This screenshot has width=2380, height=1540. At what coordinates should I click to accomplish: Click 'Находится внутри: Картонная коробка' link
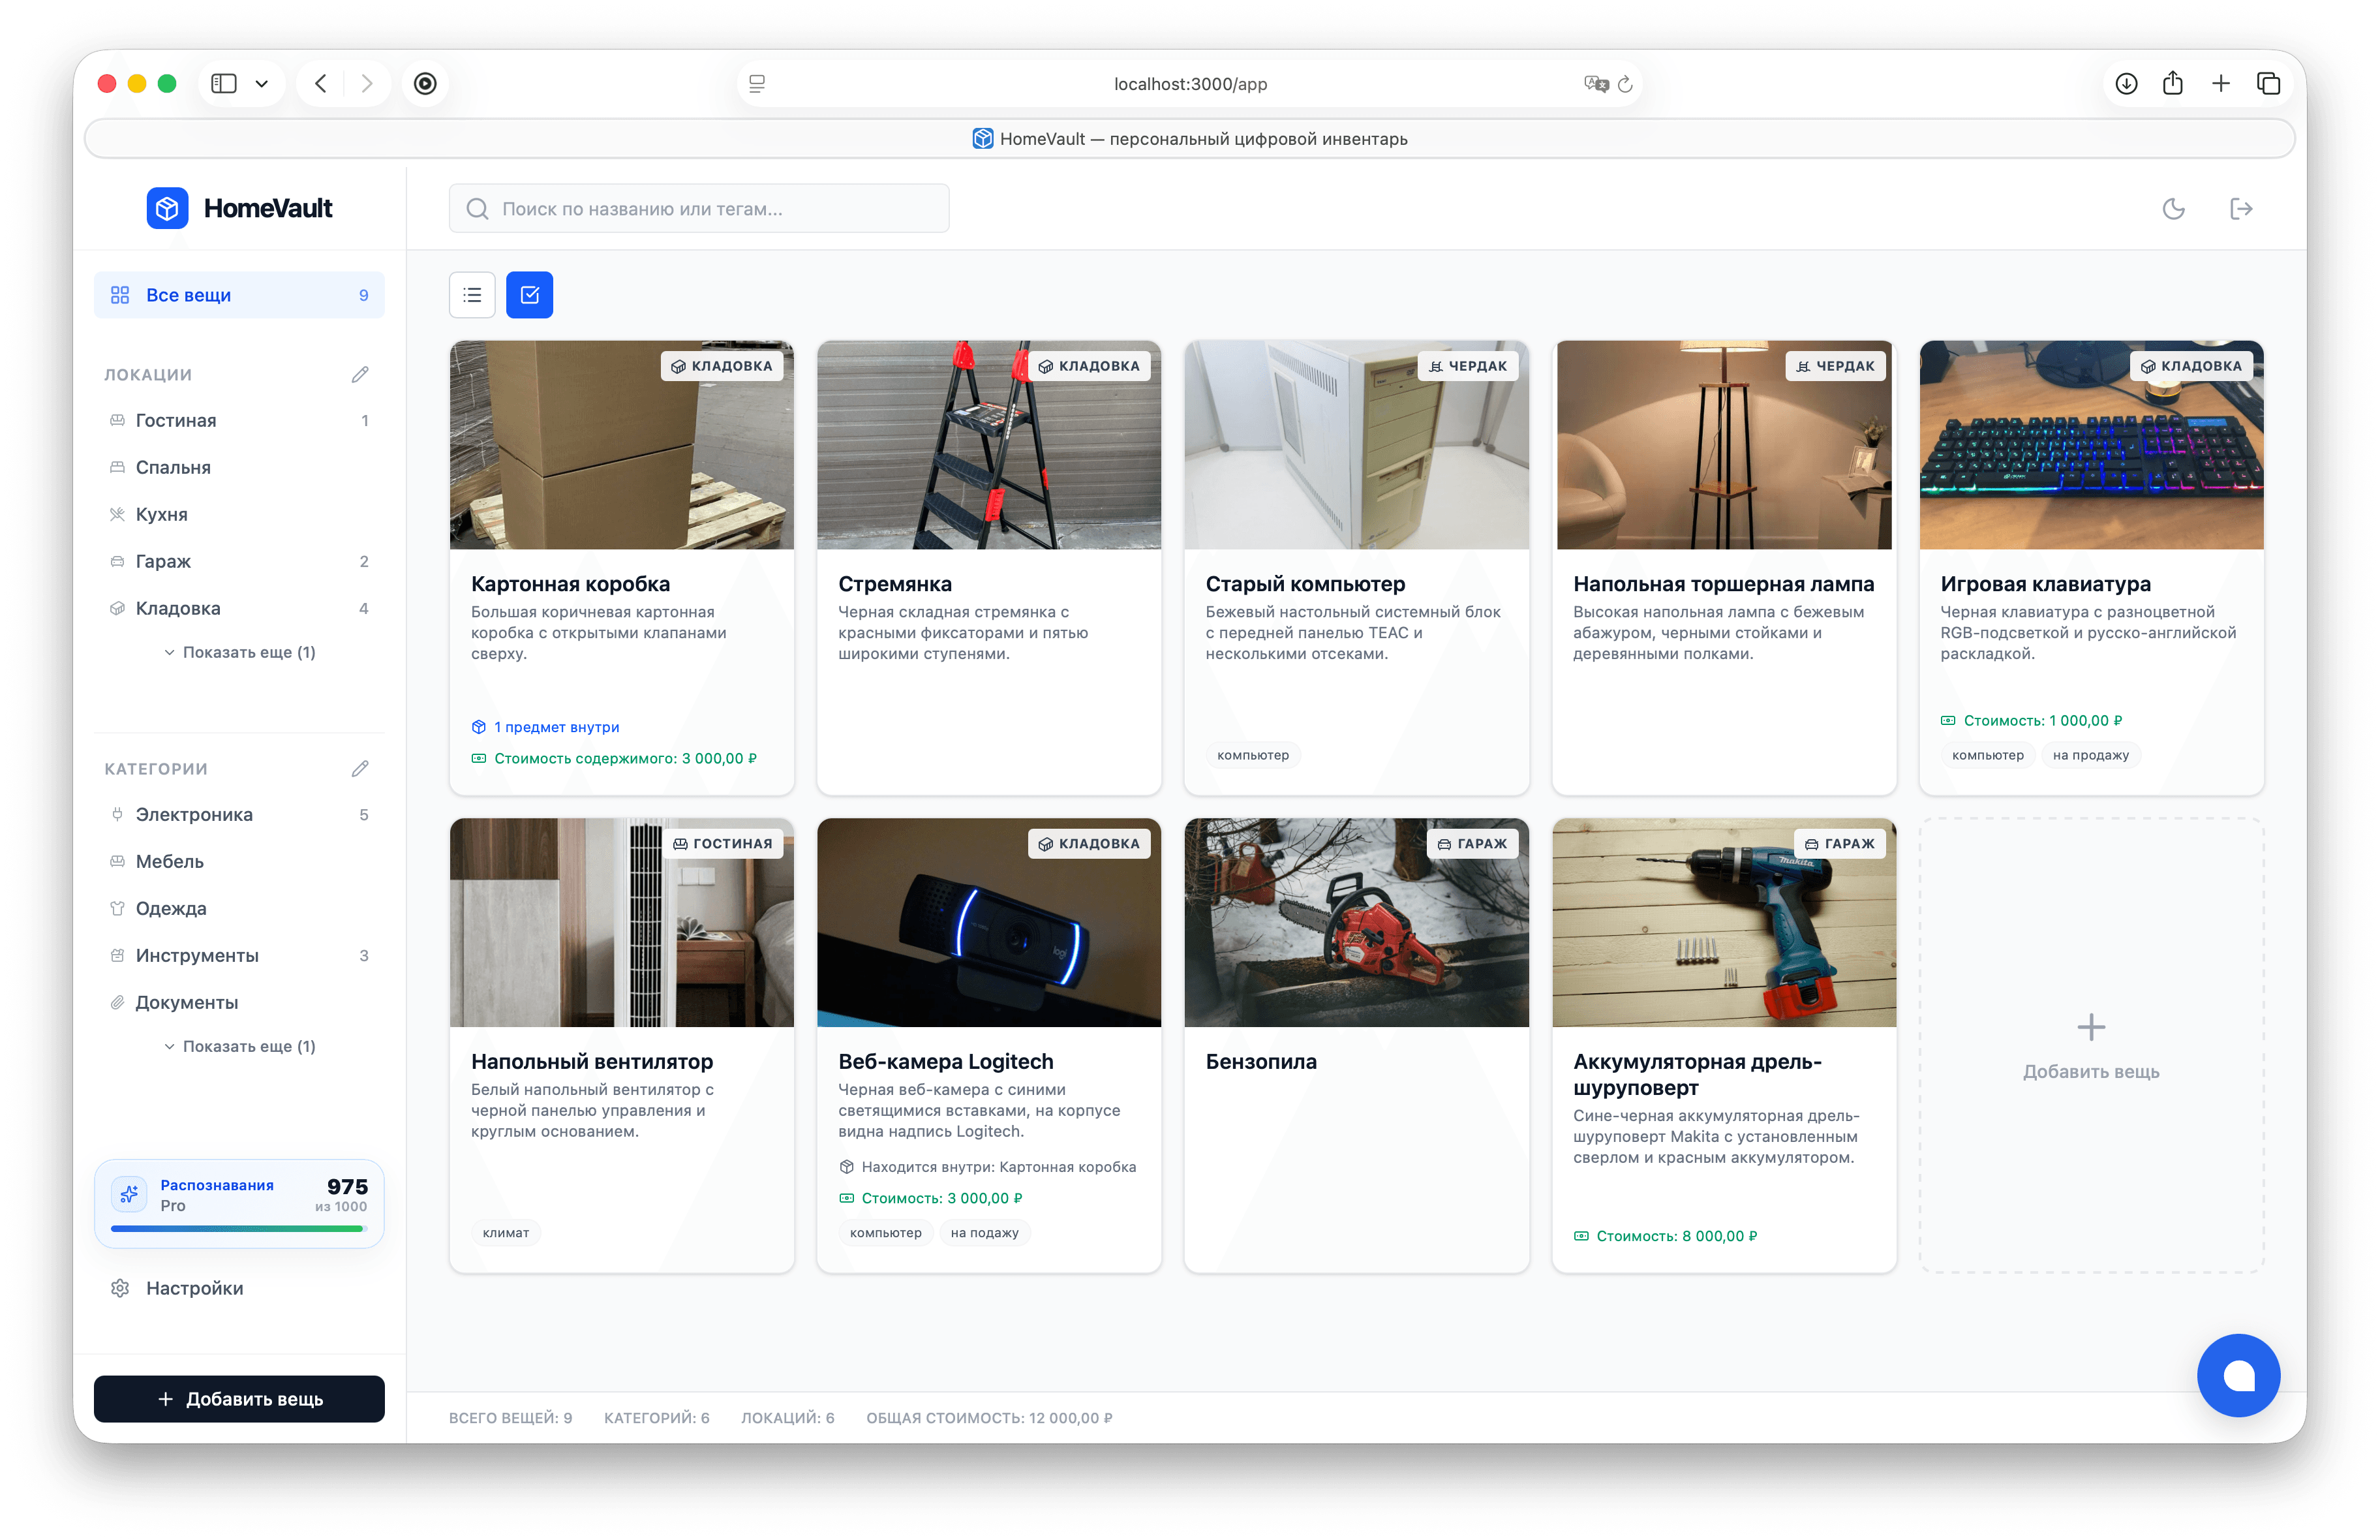pyautogui.click(x=988, y=1167)
